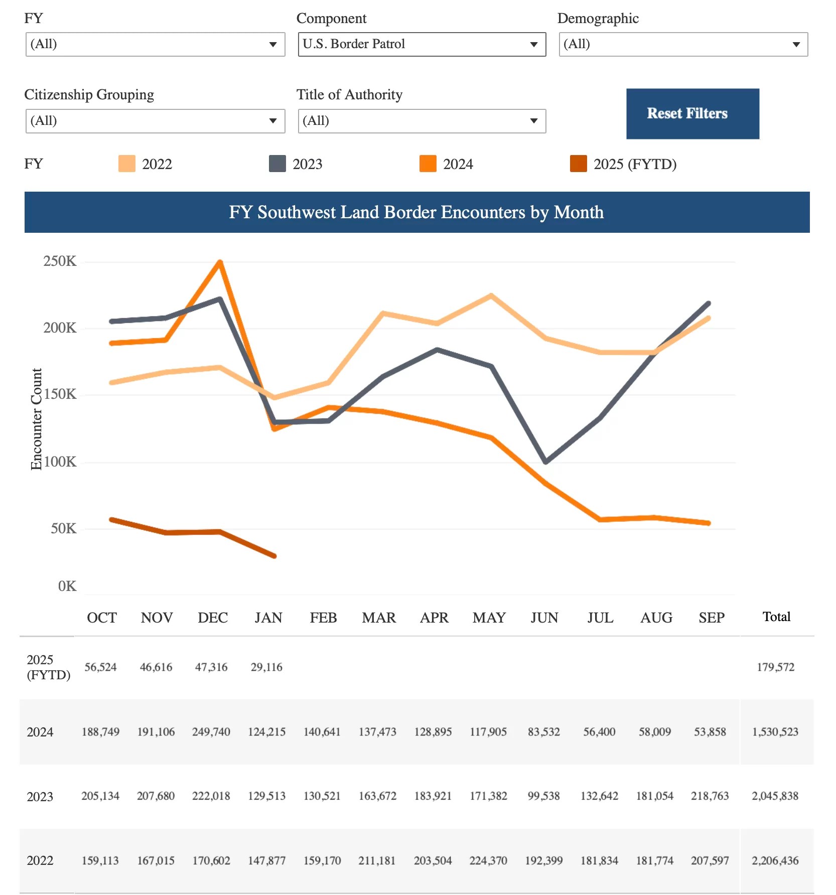Viewport: 836px width, 895px height.
Task: Click the Reset Filters button
Action: click(x=692, y=113)
